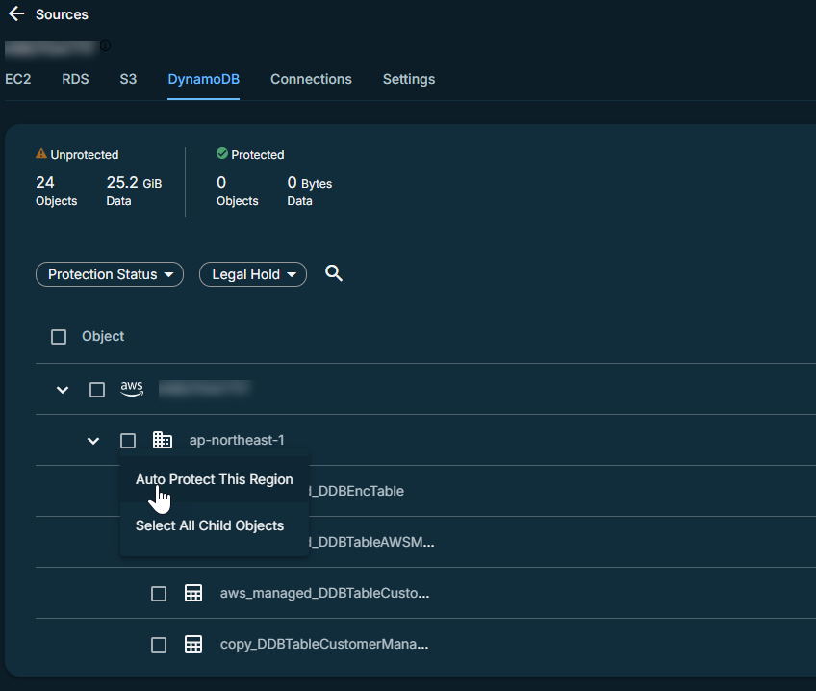Open the Legal Hold filter dropdown

(253, 274)
